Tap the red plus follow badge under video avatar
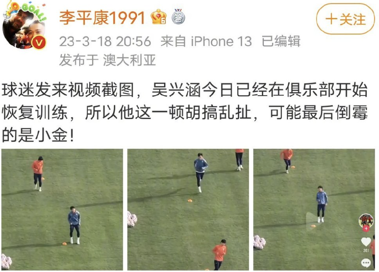This screenshot has height=272, width=379. coord(366,228)
